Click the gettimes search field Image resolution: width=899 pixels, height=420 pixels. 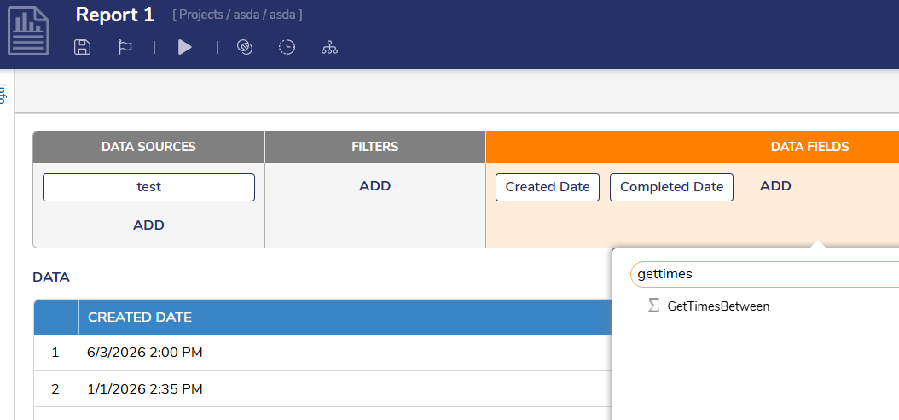coord(764,274)
